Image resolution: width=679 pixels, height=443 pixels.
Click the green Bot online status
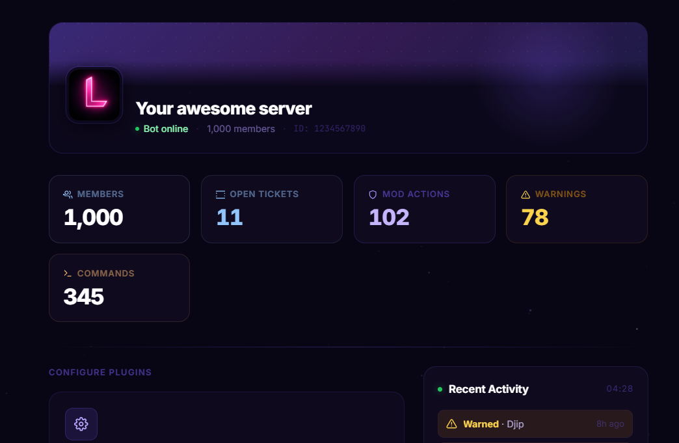[x=161, y=129]
